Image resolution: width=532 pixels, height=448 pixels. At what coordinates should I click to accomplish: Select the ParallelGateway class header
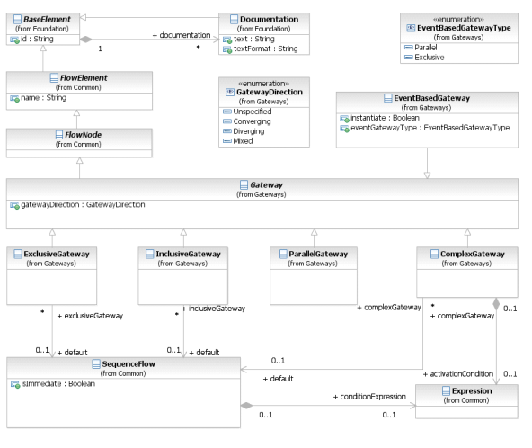(314, 258)
